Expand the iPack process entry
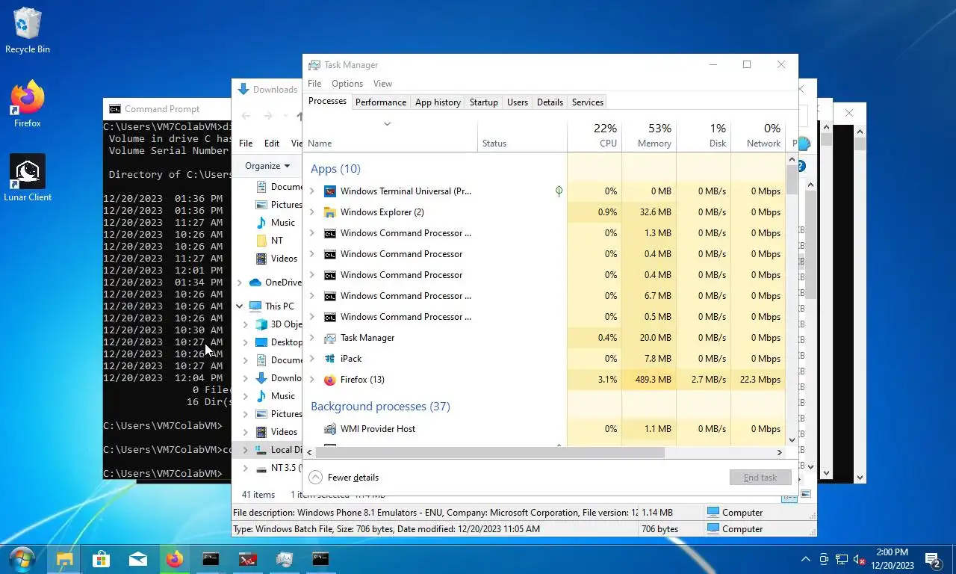This screenshot has height=574, width=956. [x=312, y=359]
